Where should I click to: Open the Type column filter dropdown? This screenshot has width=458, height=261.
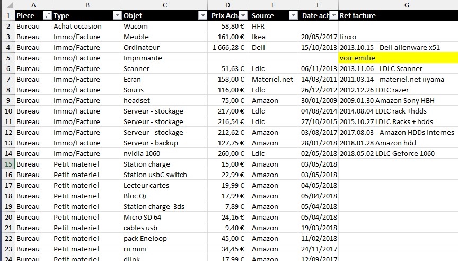point(117,15)
